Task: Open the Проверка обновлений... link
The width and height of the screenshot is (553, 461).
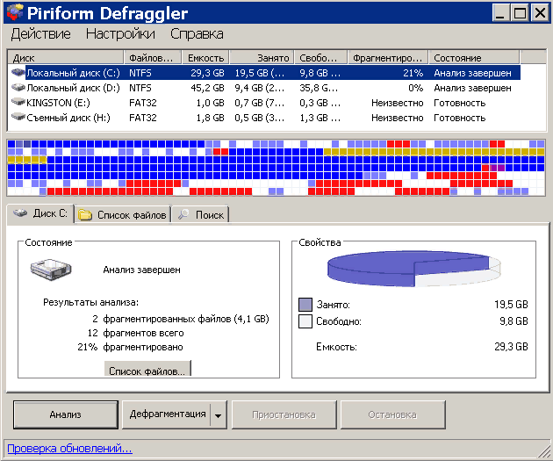Action: pos(69,449)
